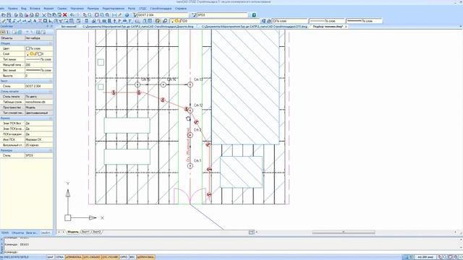Screen dimensions: 463x260
Task: Click the distance measure icon
Action: 114,14
